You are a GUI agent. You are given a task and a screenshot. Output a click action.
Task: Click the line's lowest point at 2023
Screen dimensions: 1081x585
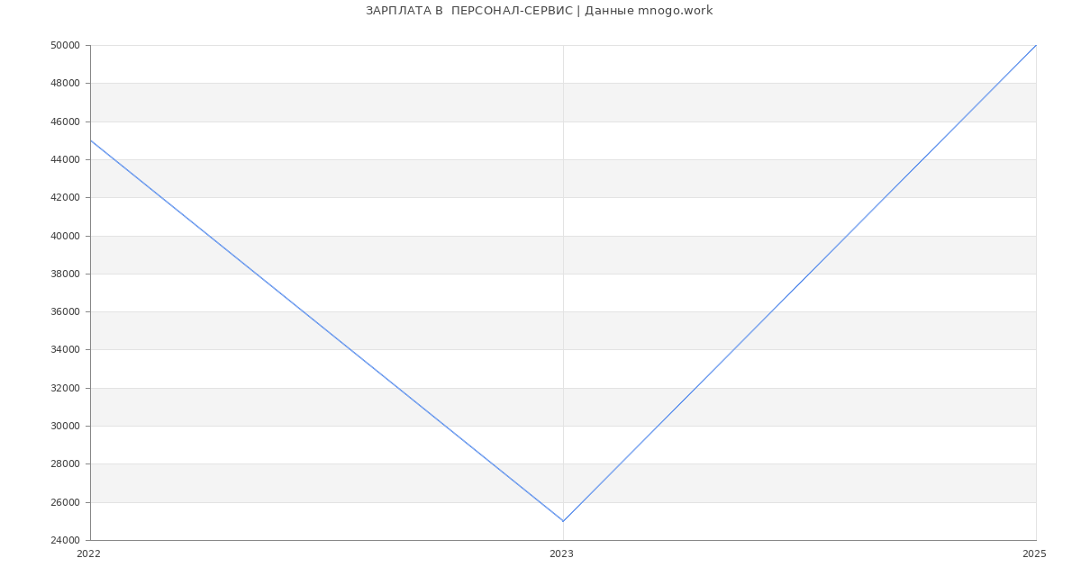tap(563, 521)
